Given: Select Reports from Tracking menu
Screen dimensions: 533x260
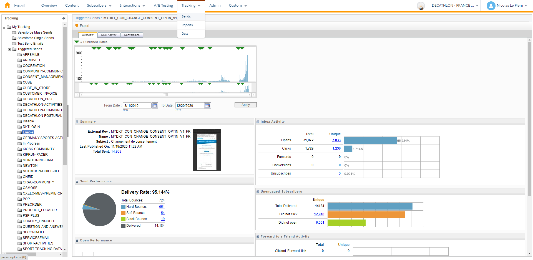Looking at the screenshot, I should (191, 25).
